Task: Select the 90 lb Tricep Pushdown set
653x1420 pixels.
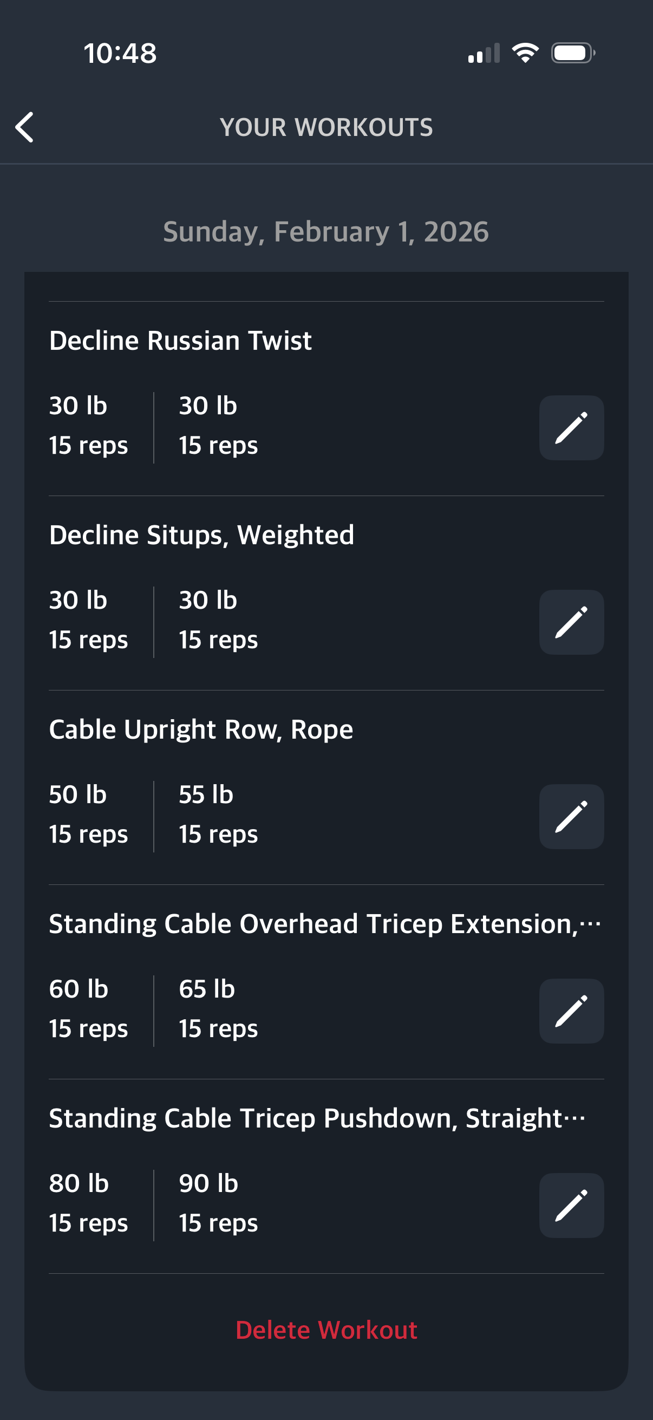Action: point(218,1203)
